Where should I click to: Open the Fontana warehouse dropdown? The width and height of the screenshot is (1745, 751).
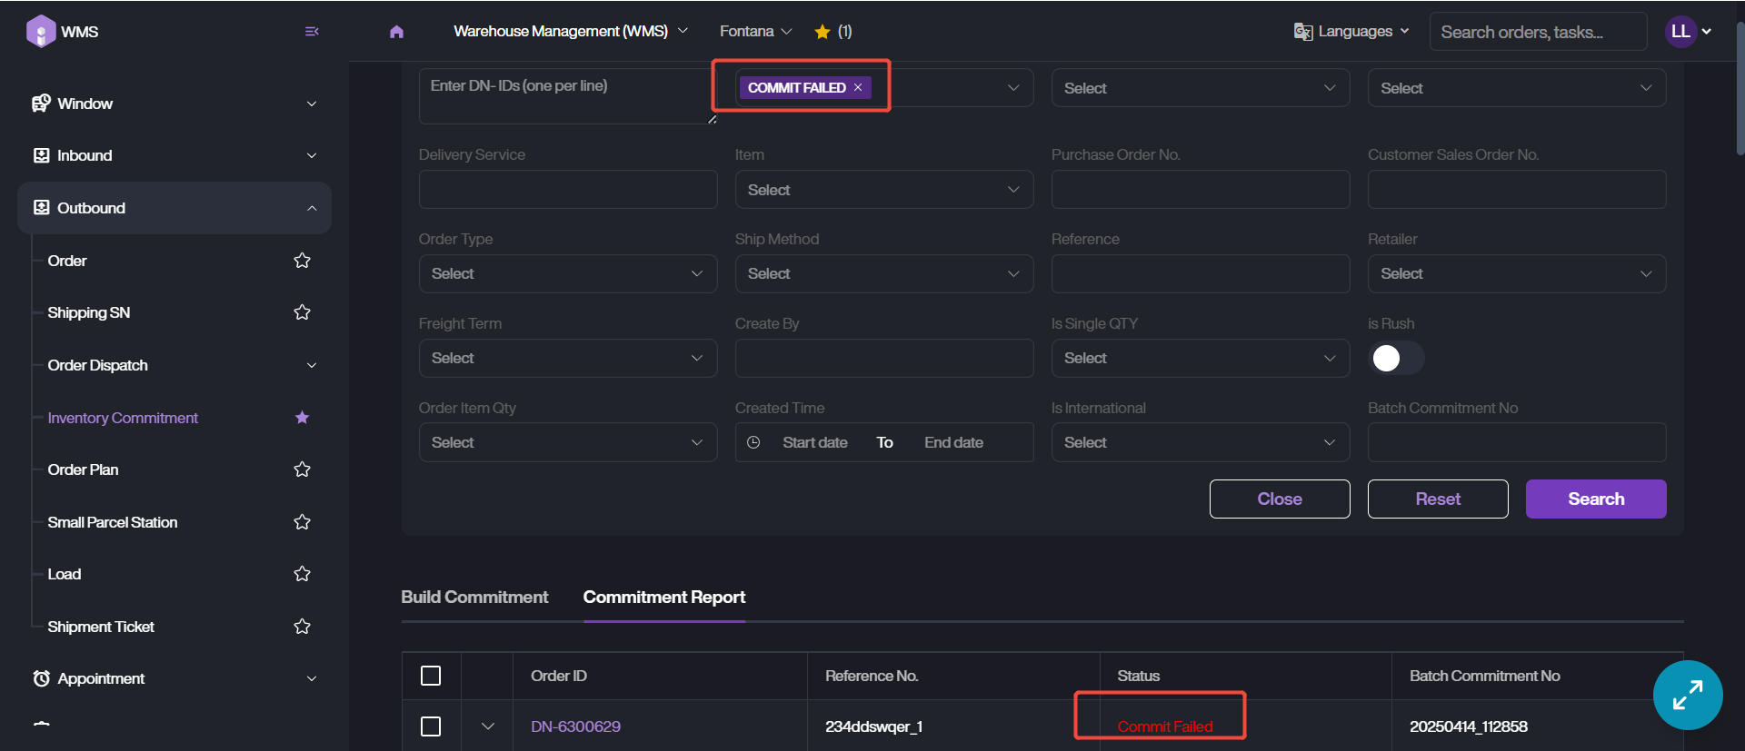(755, 32)
